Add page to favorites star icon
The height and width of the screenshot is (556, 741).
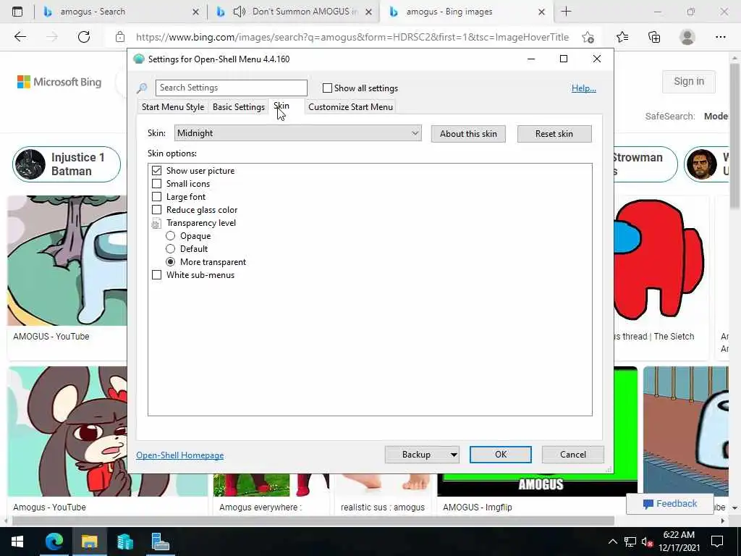click(588, 37)
